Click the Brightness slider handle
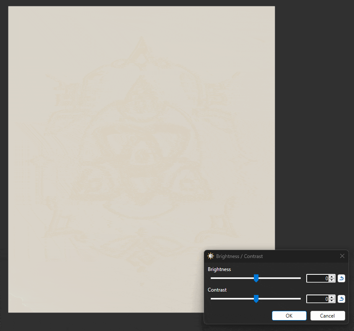354x331 pixels. click(x=256, y=278)
